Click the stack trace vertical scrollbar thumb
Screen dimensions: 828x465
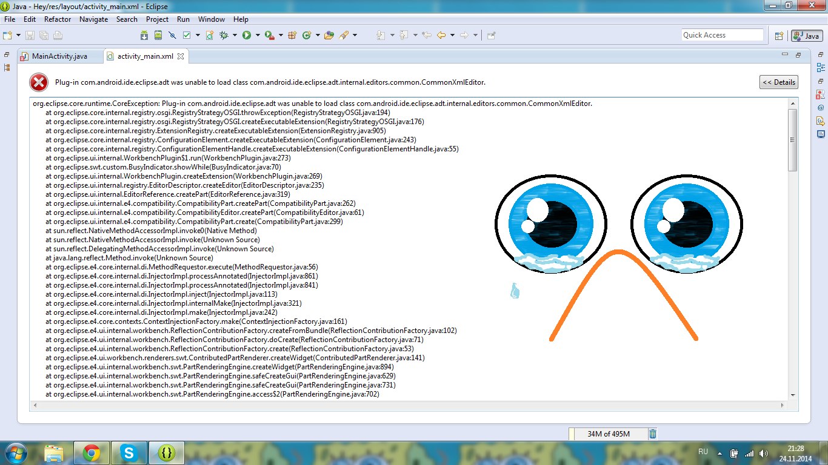tap(793, 140)
